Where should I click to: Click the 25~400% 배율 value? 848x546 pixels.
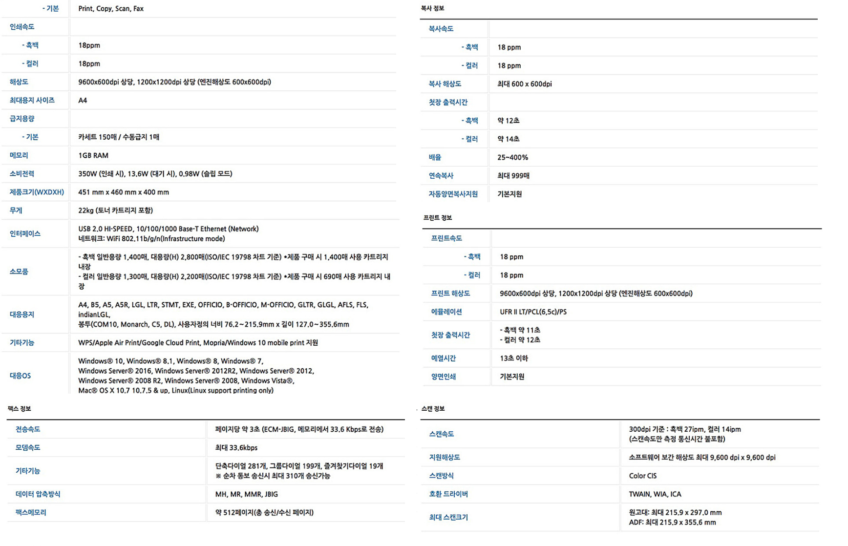pyautogui.click(x=512, y=157)
